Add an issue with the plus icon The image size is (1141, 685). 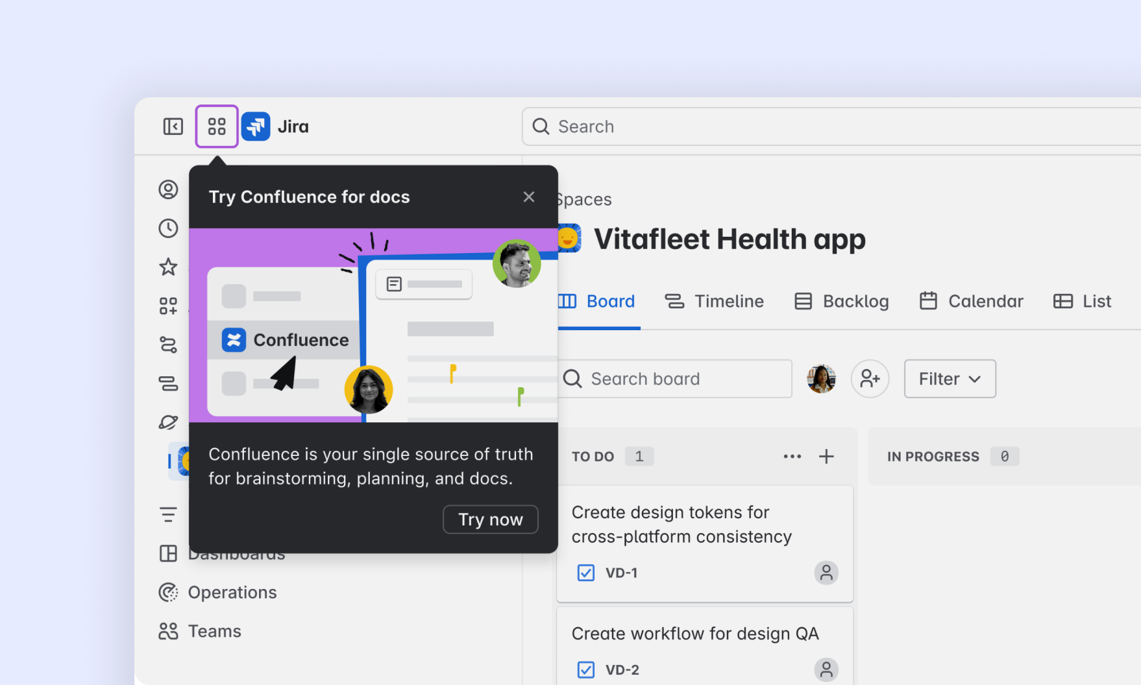826,457
